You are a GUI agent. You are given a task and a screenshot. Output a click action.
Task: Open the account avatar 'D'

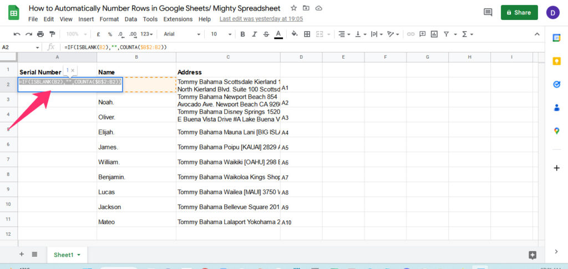click(x=553, y=12)
